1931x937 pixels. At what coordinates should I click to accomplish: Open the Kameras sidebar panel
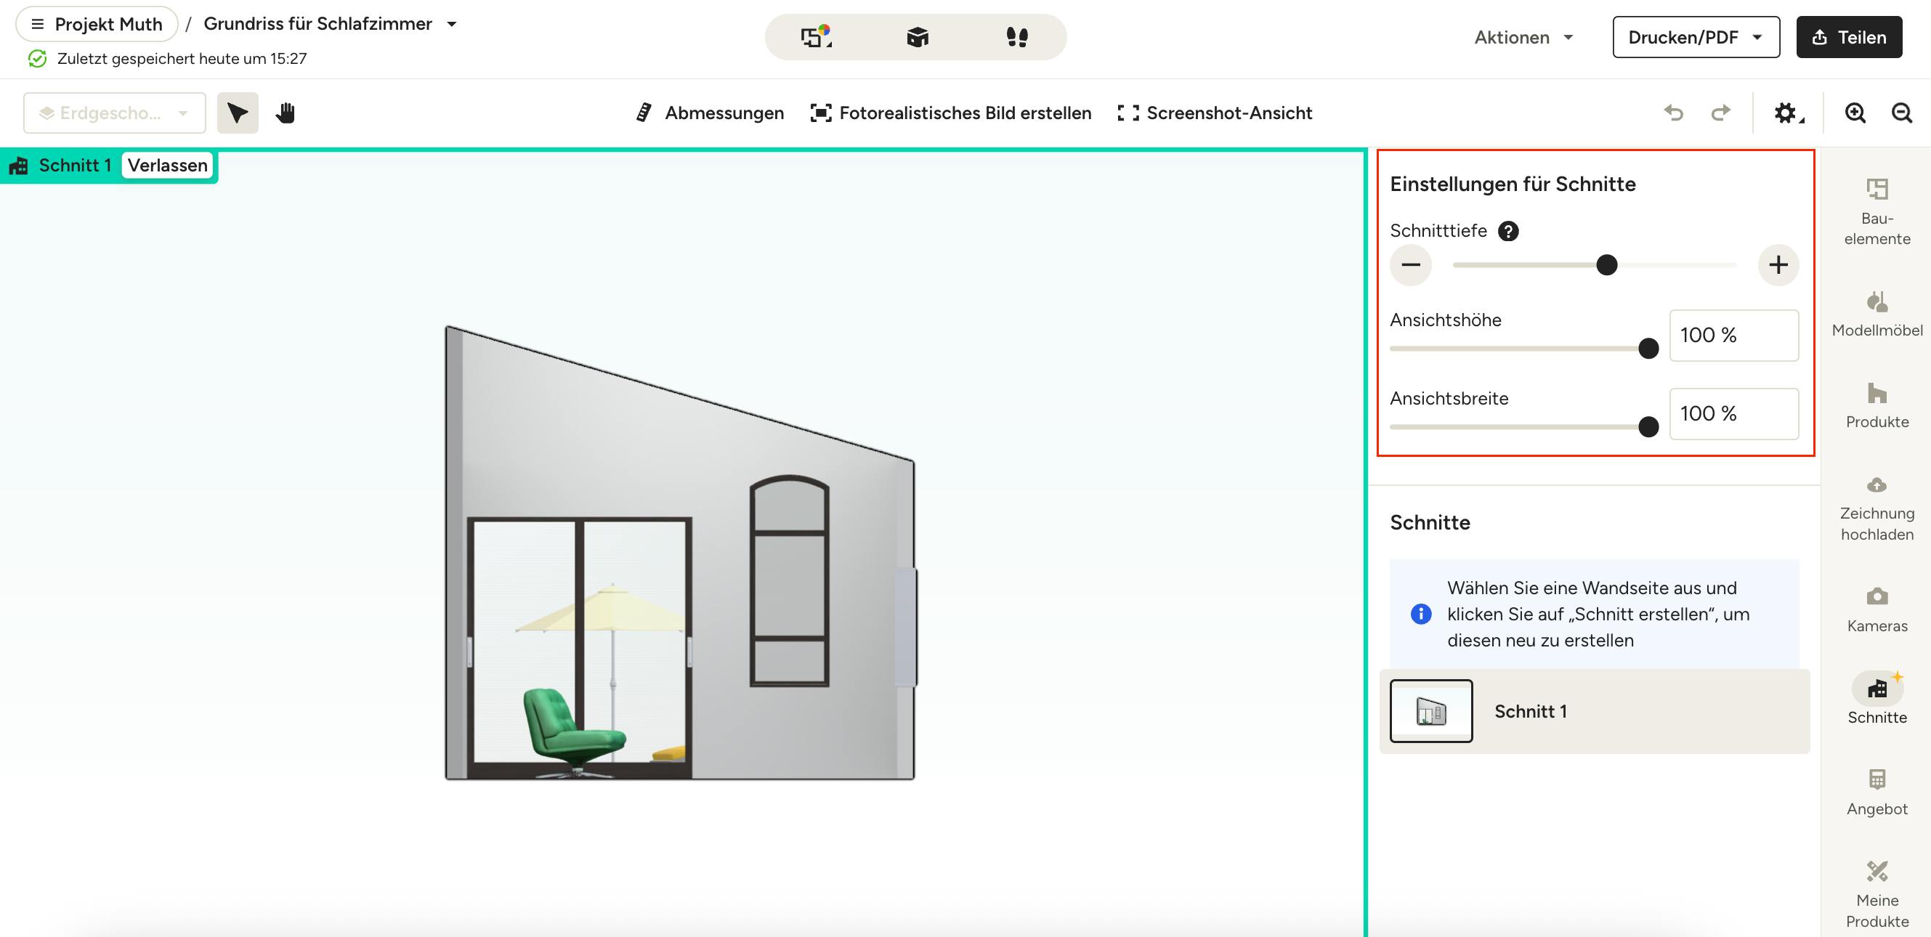(1877, 609)
